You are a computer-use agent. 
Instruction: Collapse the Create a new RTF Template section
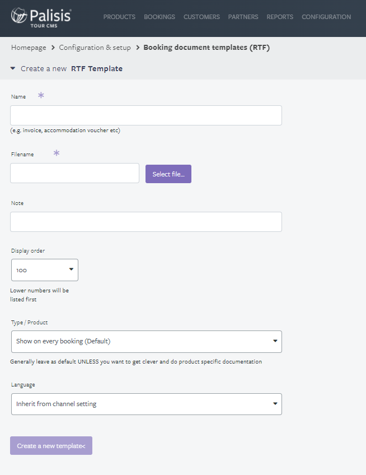[x=13, y=68]
